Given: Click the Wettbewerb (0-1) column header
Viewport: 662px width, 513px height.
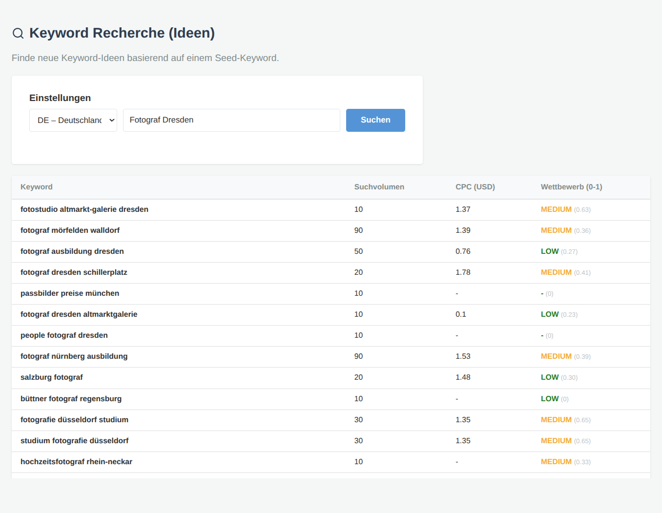Looking at the screenshot, I should 571,187.
